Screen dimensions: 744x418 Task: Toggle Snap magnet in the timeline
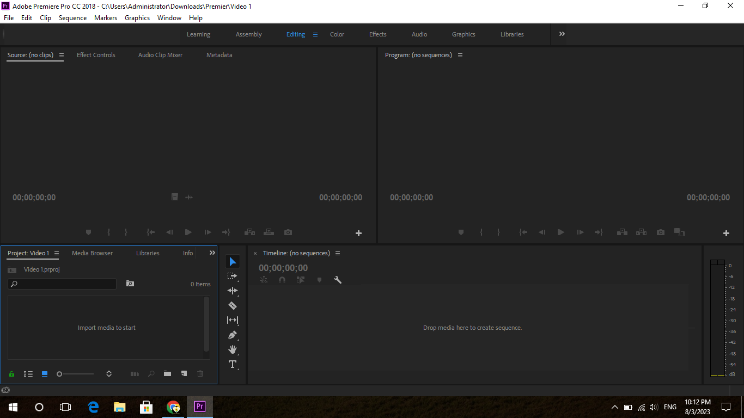pos(282,280)
